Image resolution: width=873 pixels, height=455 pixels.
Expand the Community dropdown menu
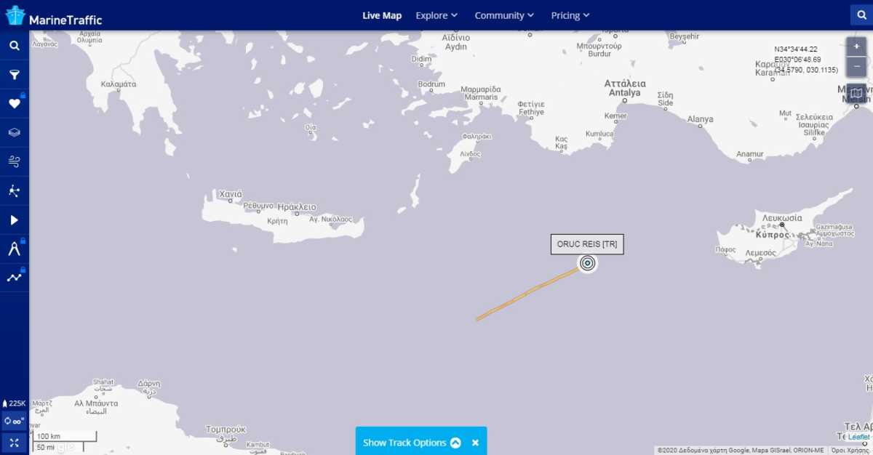click(504, 15)
